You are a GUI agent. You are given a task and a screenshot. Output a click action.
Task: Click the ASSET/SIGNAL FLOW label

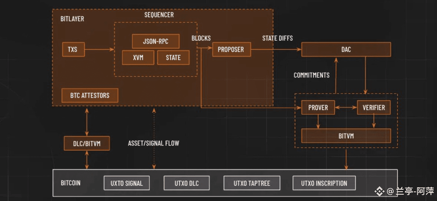[153, 143]
